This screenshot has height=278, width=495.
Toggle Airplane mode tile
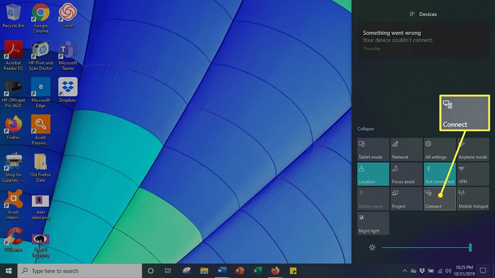[473, 149]
